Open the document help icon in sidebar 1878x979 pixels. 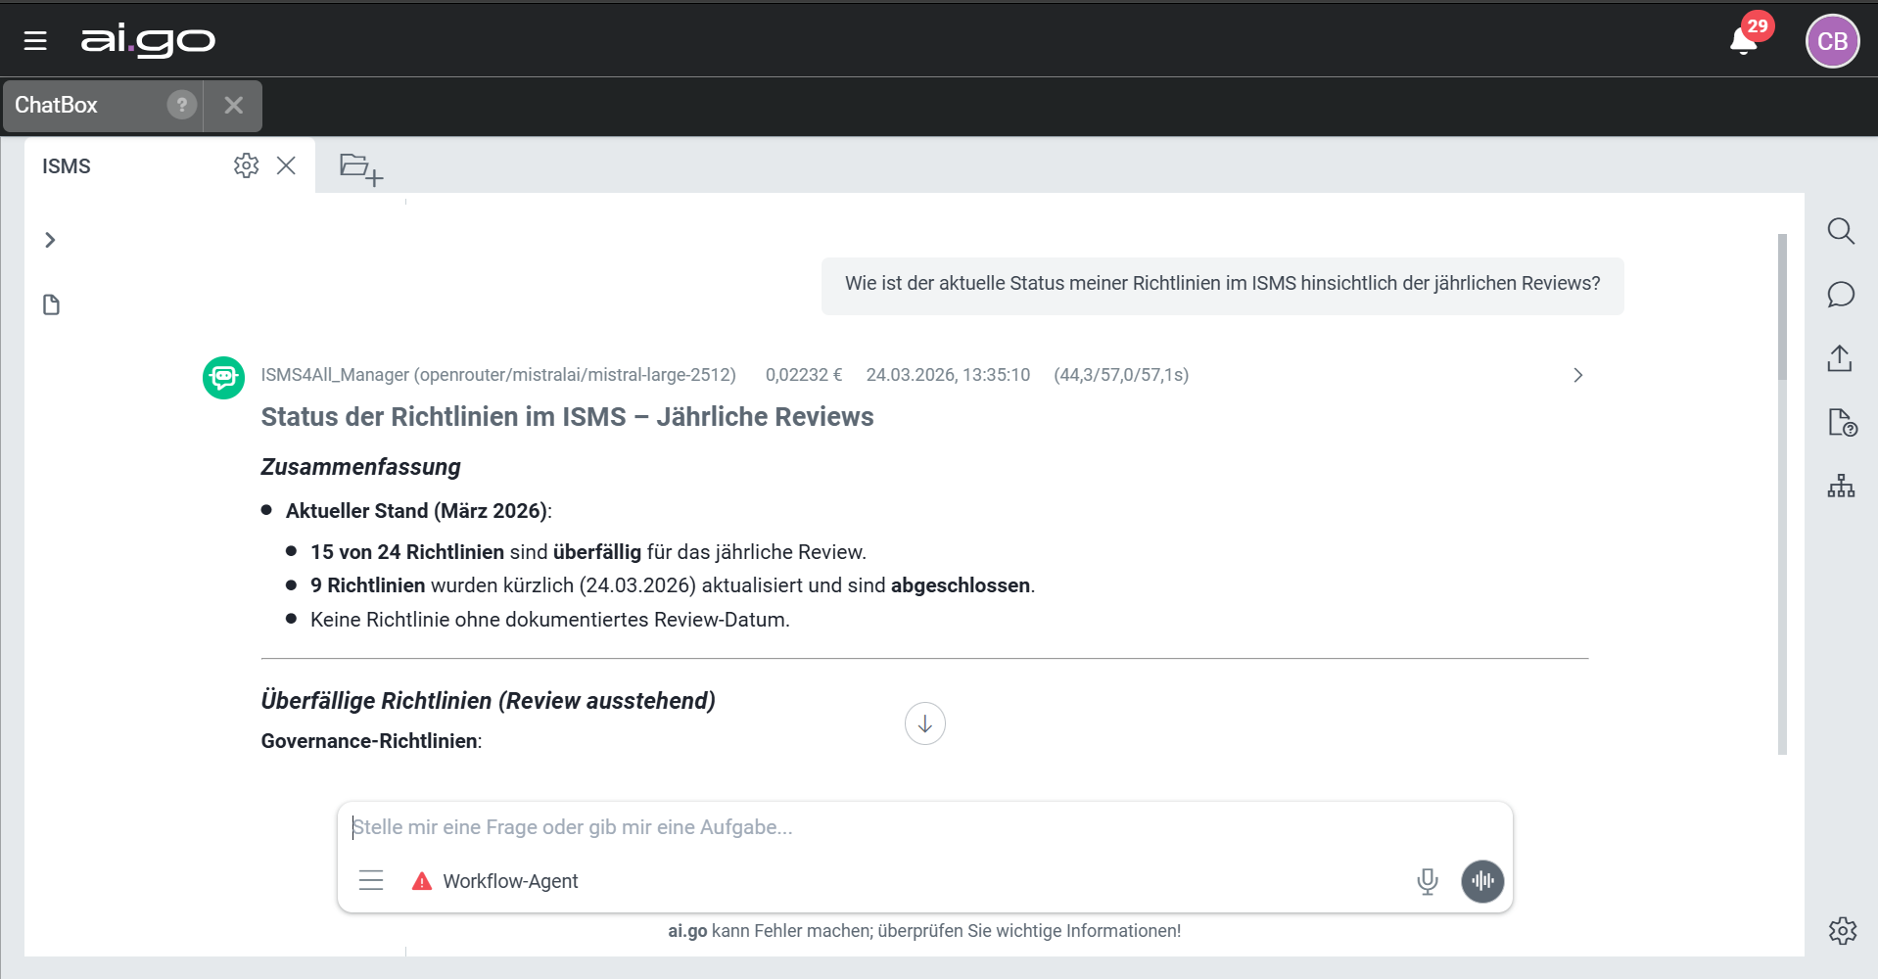coord(1841,422)
